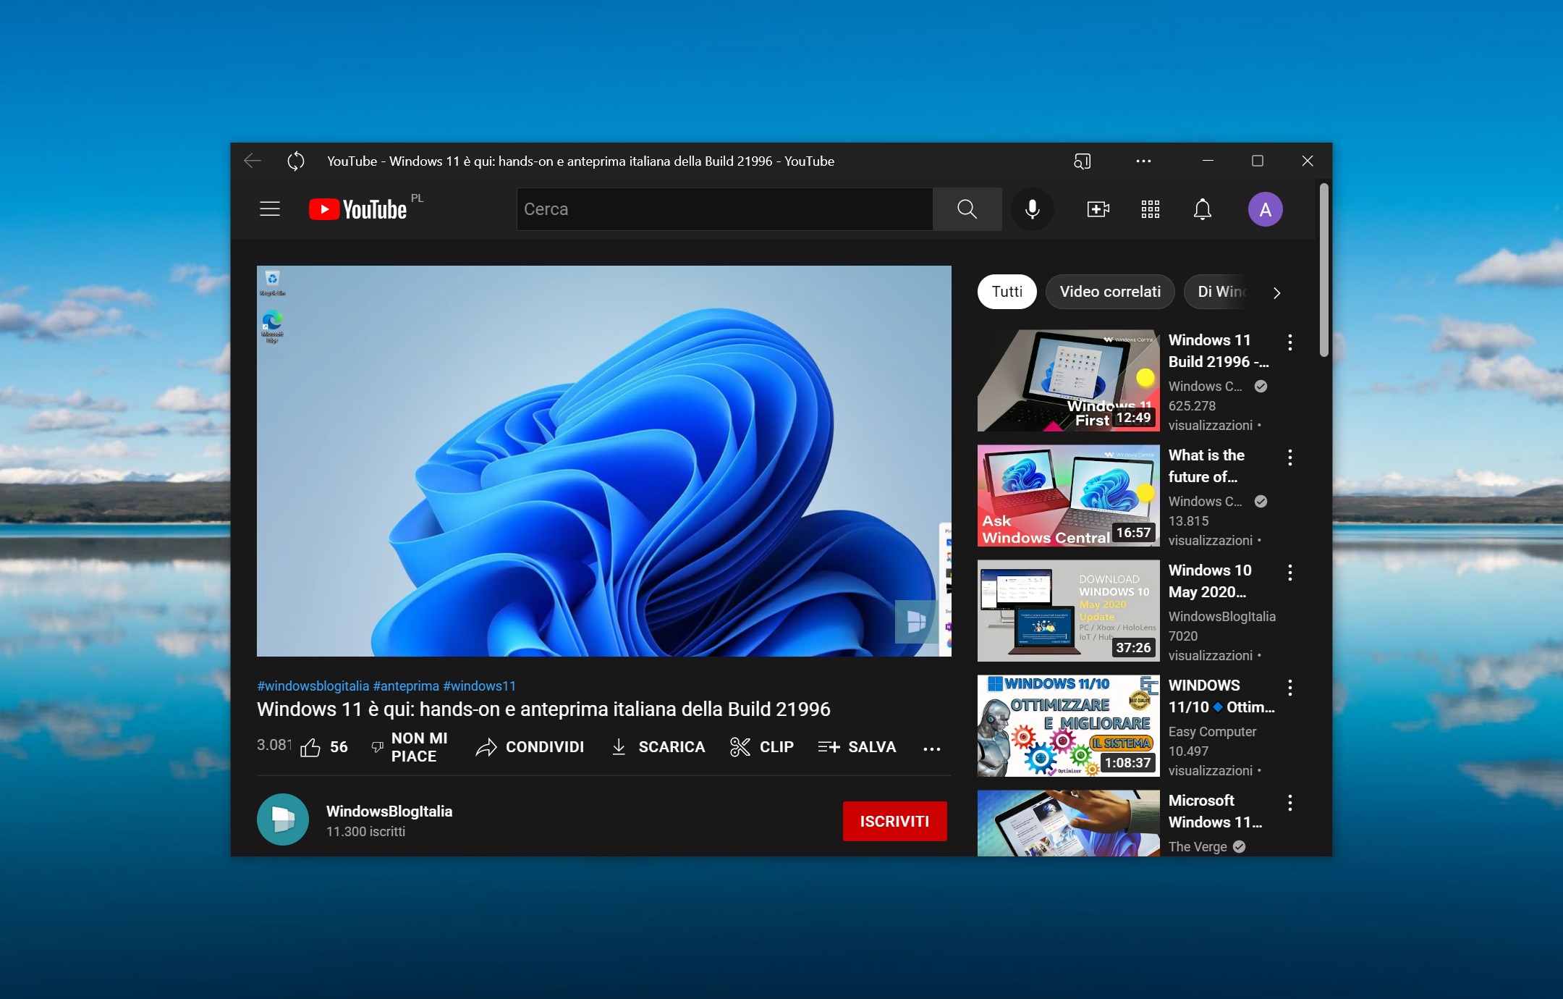Go back using the window back arrow
The width and height of the screenshot is (1563, 999).
coord(253,161)
